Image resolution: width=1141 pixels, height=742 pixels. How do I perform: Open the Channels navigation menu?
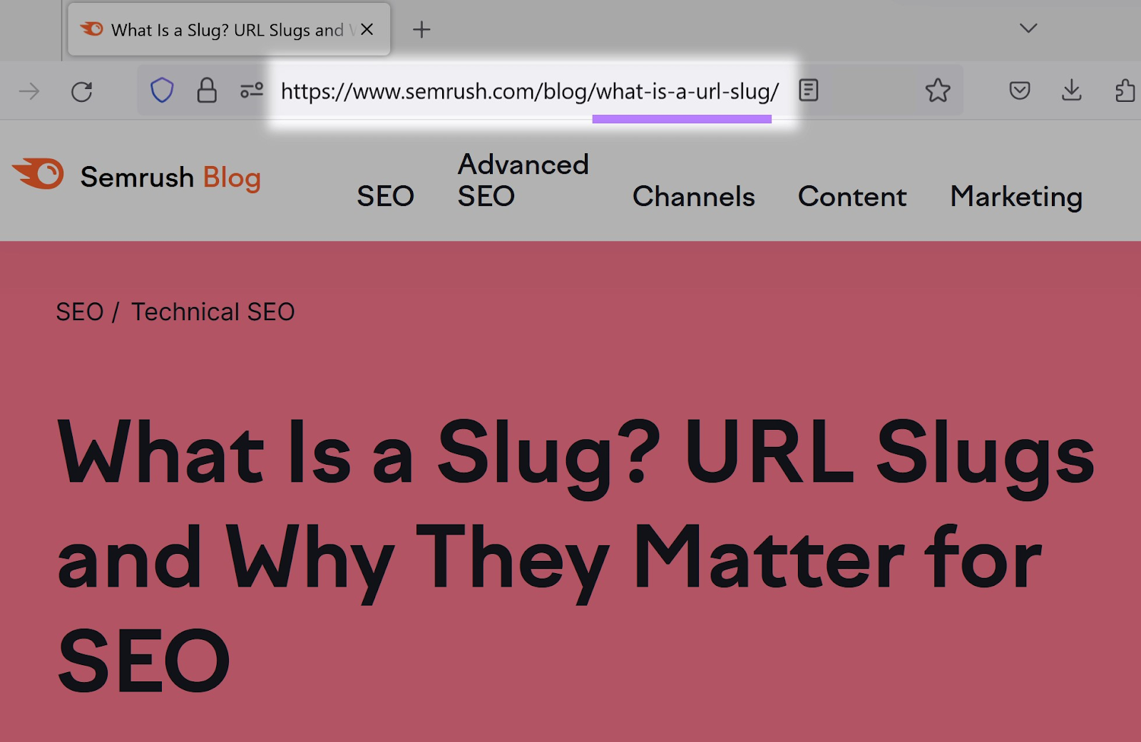(x=693, y=197)
